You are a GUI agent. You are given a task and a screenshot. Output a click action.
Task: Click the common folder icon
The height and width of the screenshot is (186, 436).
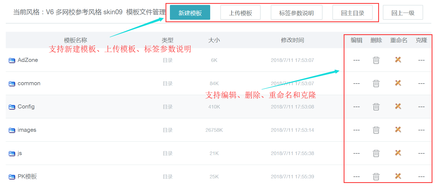pyautogui.click(x=12, y=84)
